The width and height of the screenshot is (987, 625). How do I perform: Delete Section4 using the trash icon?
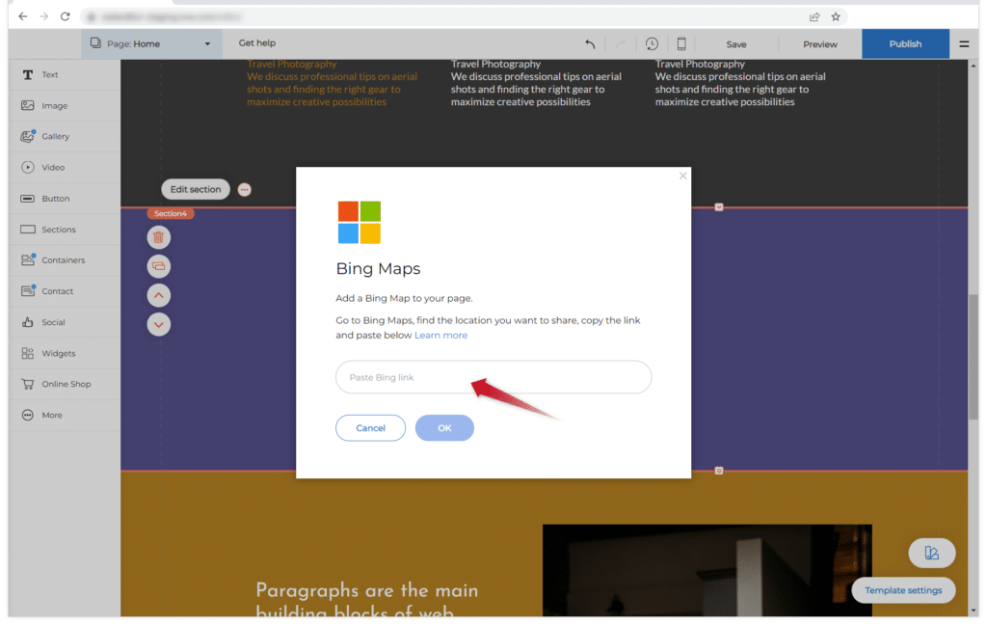click(159, 236)
